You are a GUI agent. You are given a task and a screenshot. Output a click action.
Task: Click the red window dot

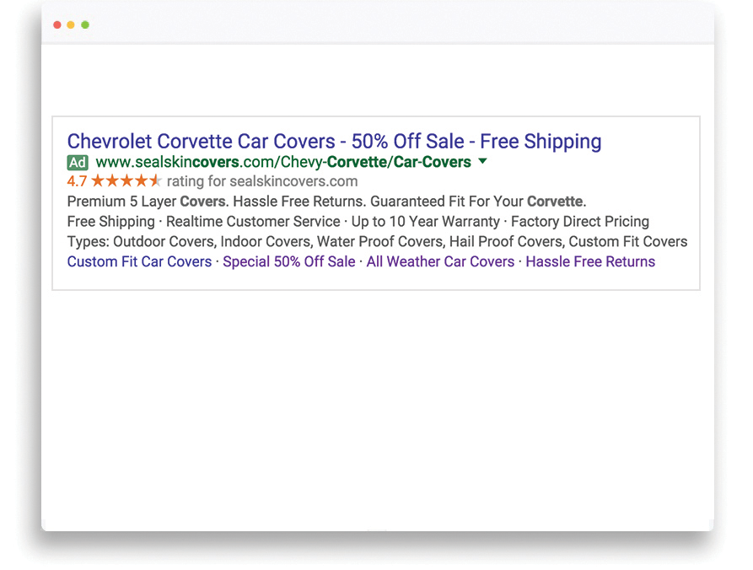[x=56, y=24]
